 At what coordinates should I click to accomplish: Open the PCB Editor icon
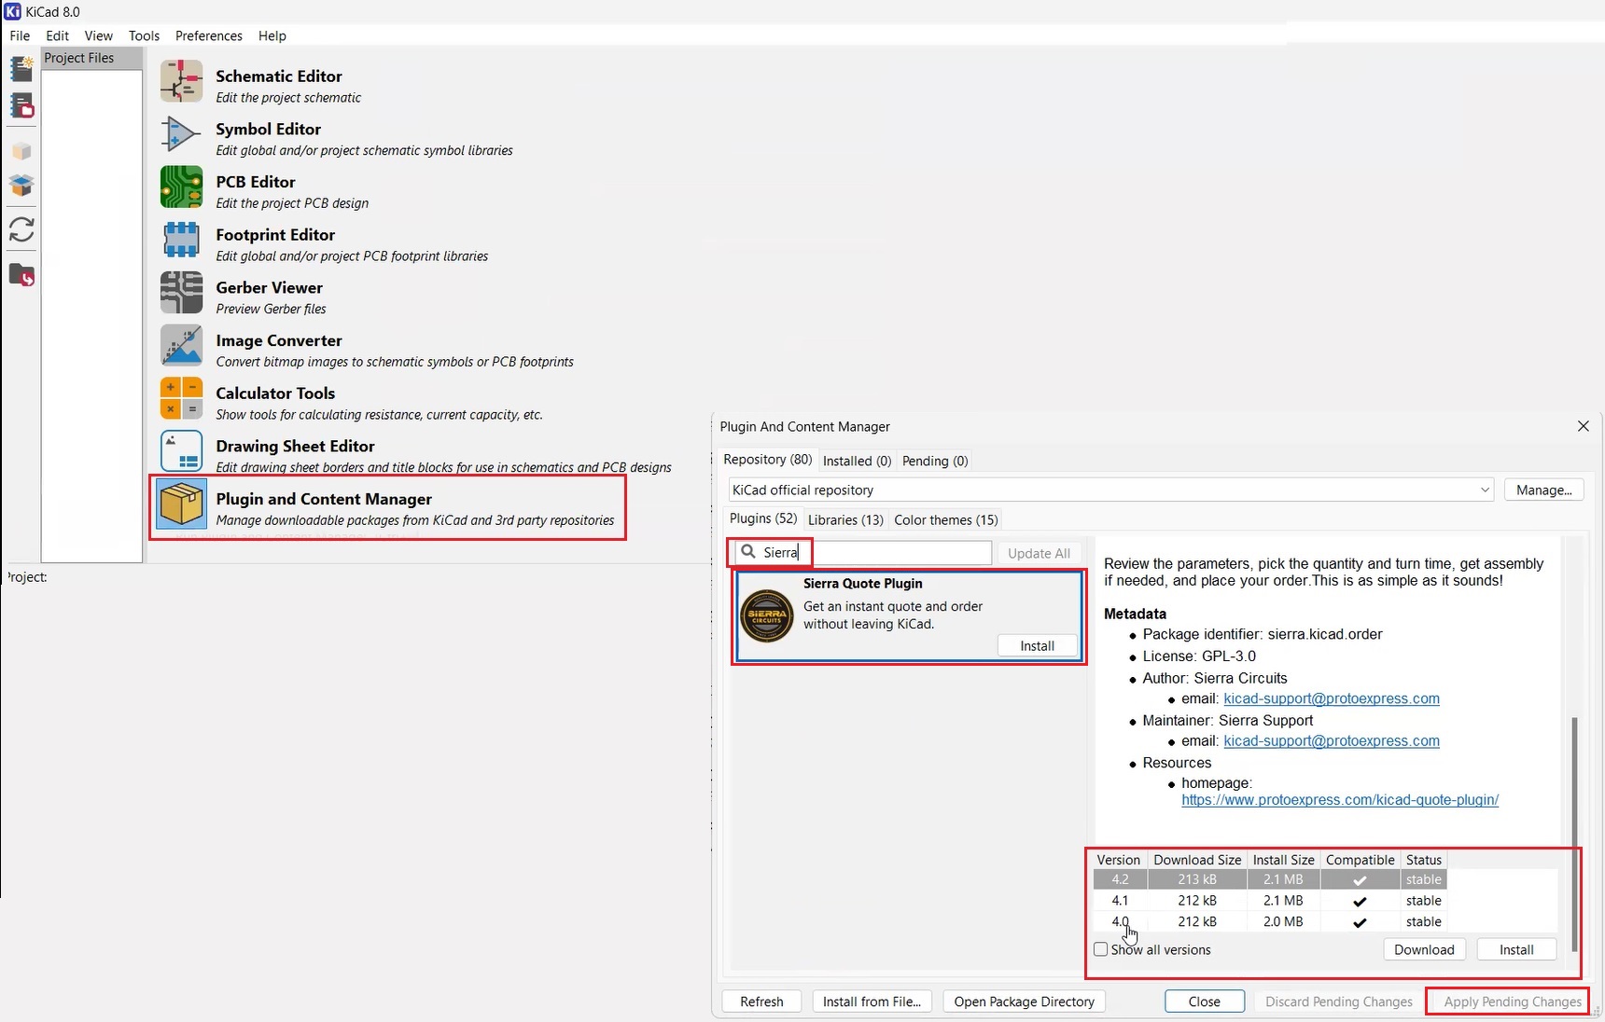click(181, 187)
